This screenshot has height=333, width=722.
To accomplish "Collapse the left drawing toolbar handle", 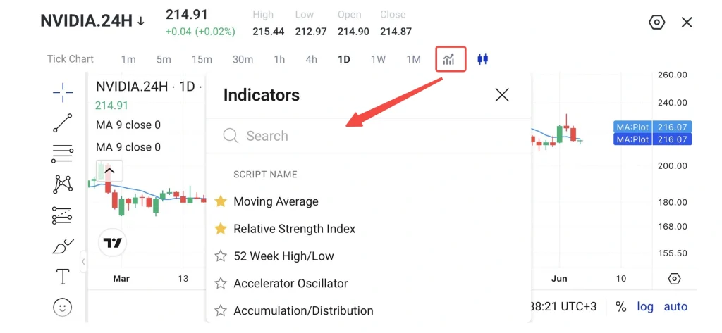I will coord(83,262).
